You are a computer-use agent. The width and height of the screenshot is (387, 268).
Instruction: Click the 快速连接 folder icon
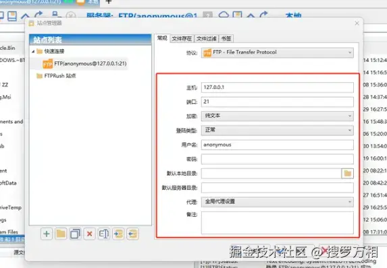(39, 51)
